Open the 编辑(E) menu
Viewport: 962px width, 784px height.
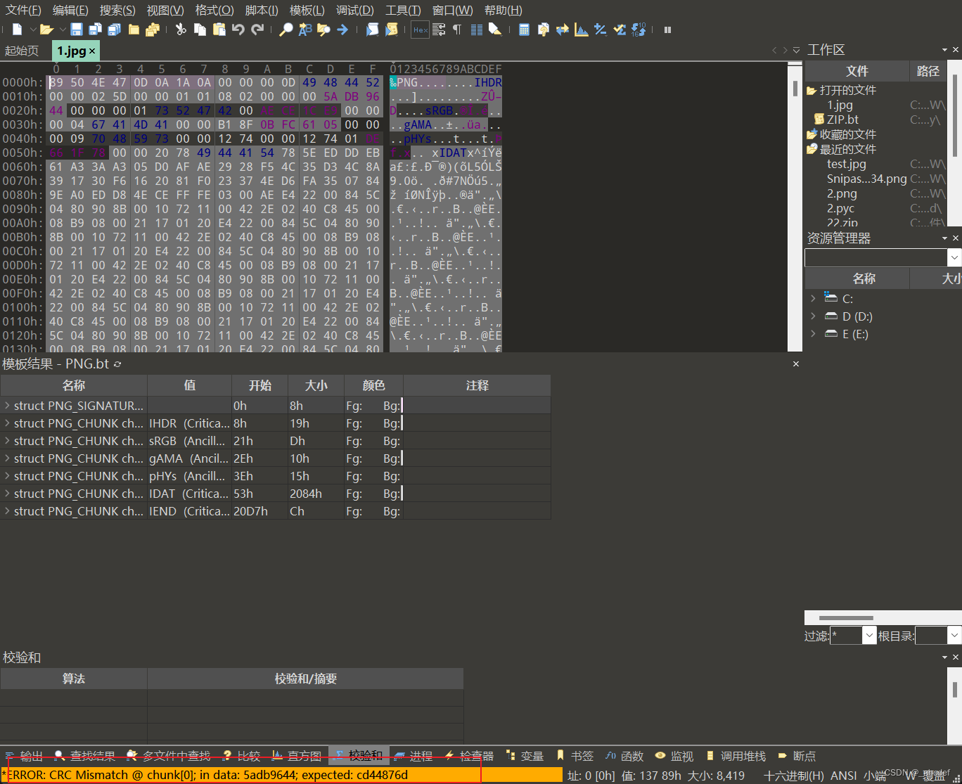(70, 10)
